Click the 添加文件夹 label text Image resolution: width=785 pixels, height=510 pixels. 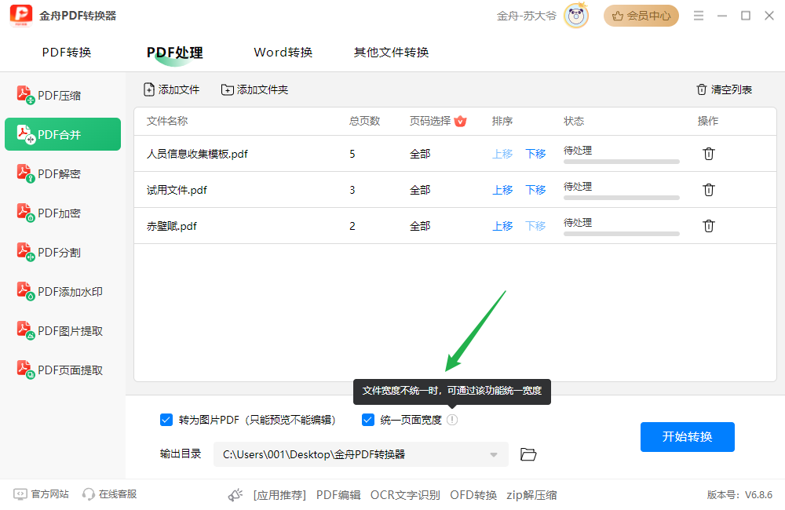[x=262, y=89]
